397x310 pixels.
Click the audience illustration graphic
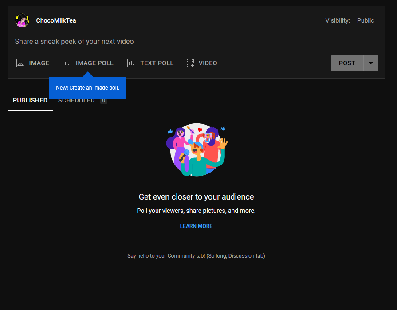click(x=197, y=149)
